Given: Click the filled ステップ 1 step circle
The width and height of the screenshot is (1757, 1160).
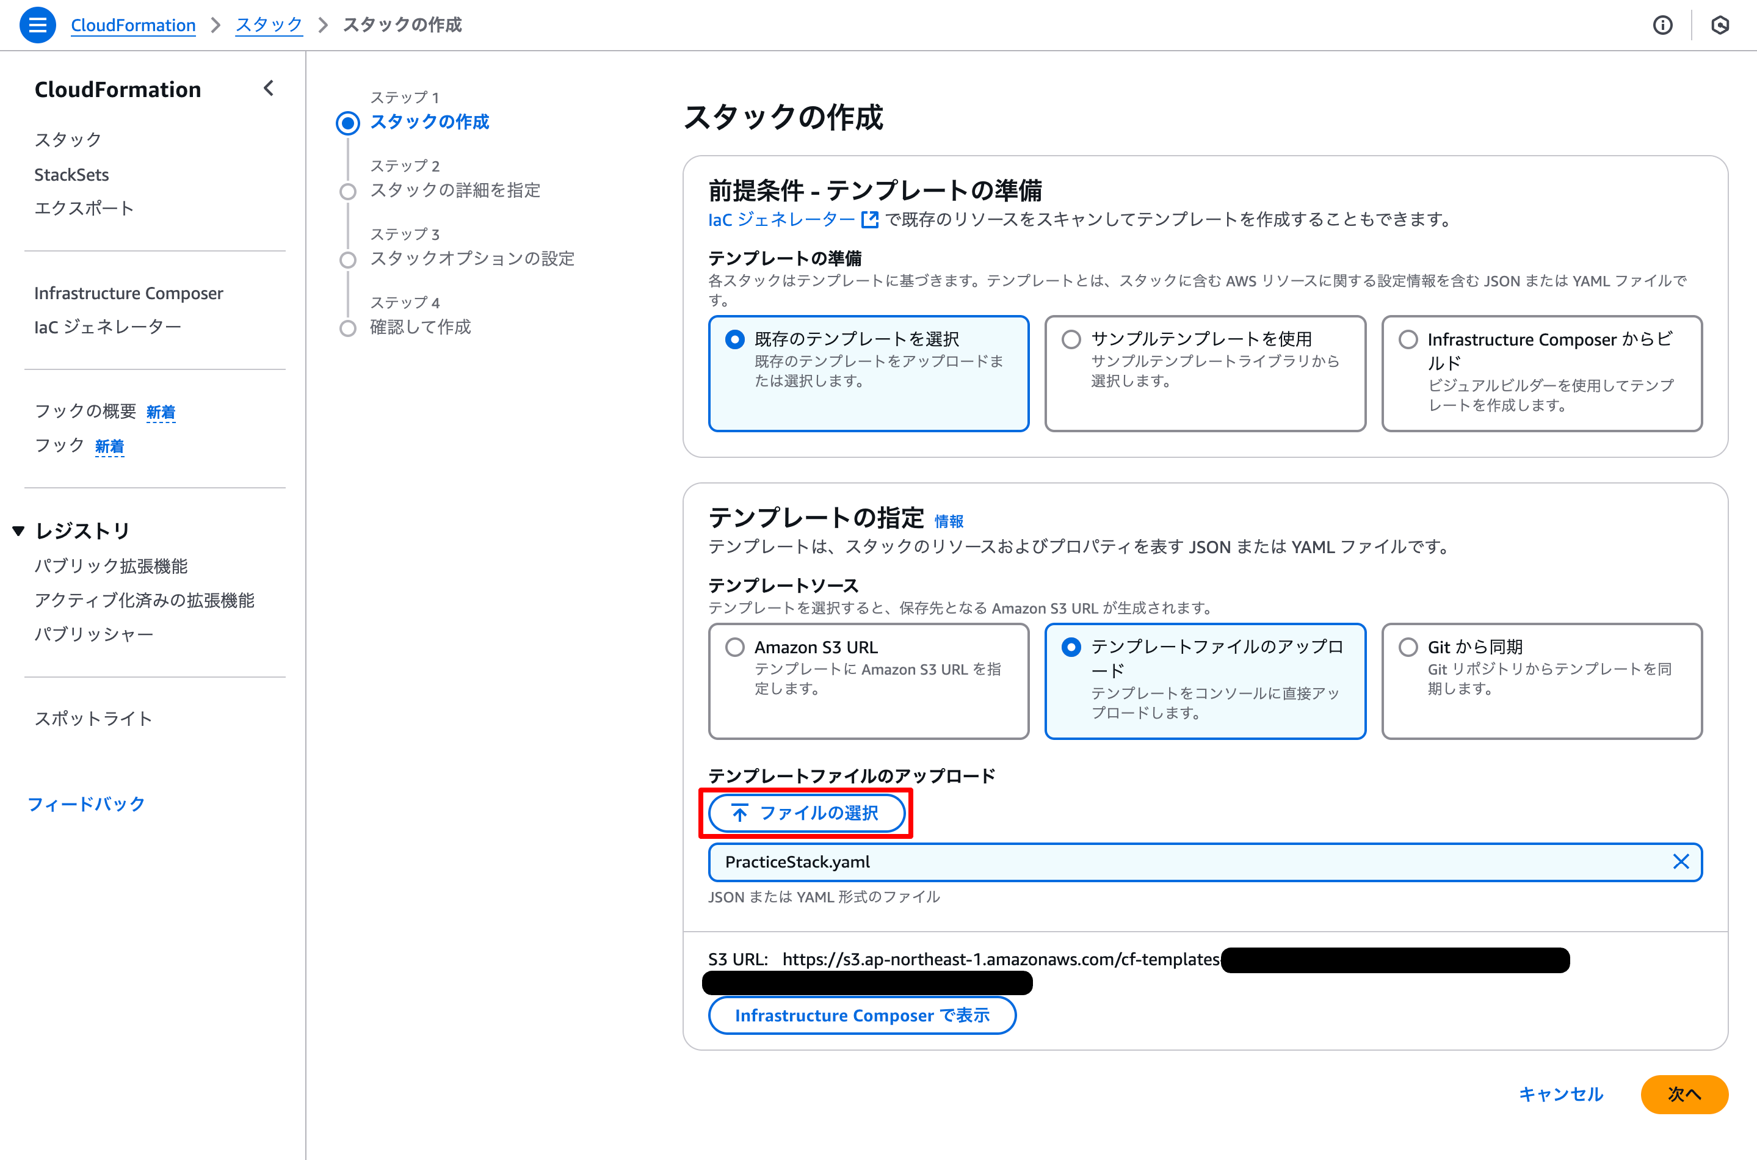Looking at the screenshot, I should coord(348,123).
